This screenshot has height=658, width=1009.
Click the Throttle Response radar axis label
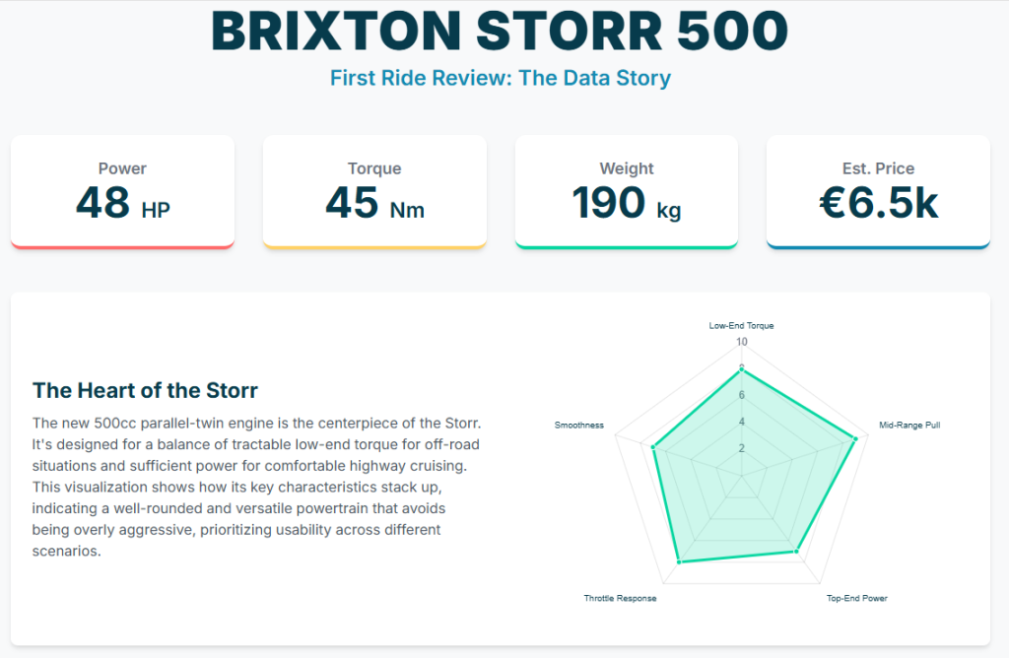pyautogui.click(x=620, y=598)
